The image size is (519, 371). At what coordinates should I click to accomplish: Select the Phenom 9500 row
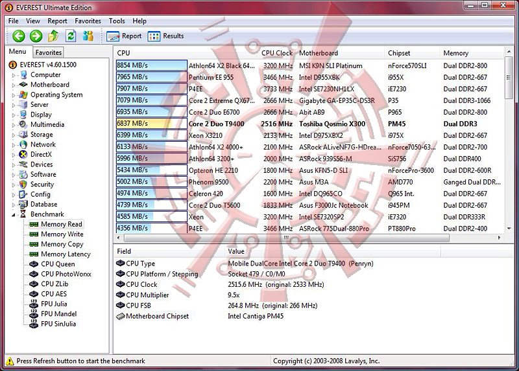(309, 182)
